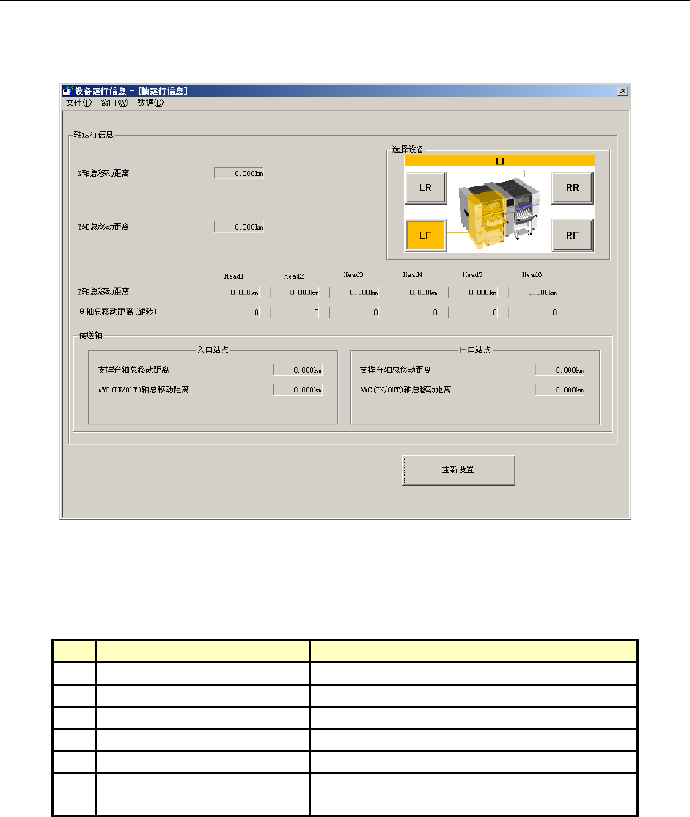Screen dimensions: 690x817
Task: Click Head3 θ轴 rotation count field
Action: [x=354, y=312]
